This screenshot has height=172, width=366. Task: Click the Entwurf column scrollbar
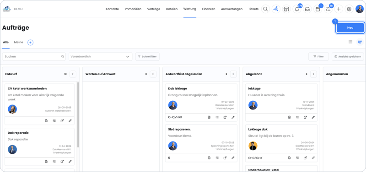click(x=78, y=115)
